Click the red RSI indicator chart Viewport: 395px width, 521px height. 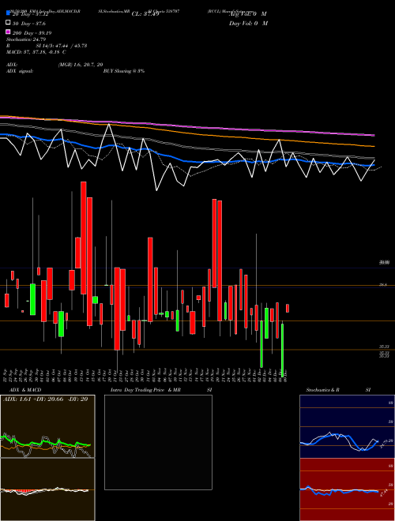click(347, 489)
